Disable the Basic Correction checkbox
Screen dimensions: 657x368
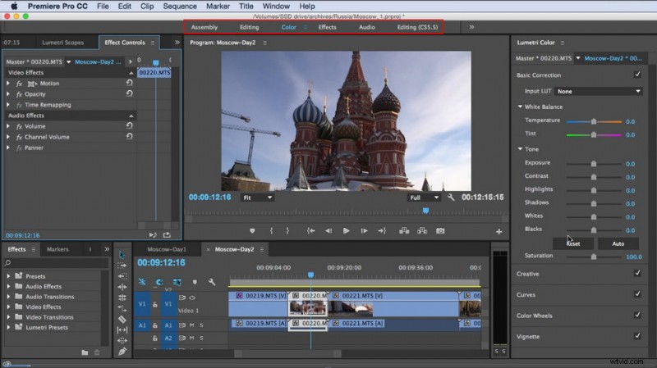tap(637, 75)
